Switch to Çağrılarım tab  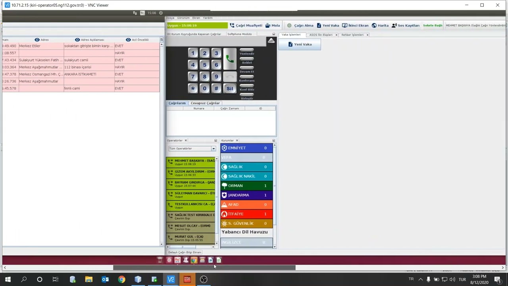click(x=177, y=103)
